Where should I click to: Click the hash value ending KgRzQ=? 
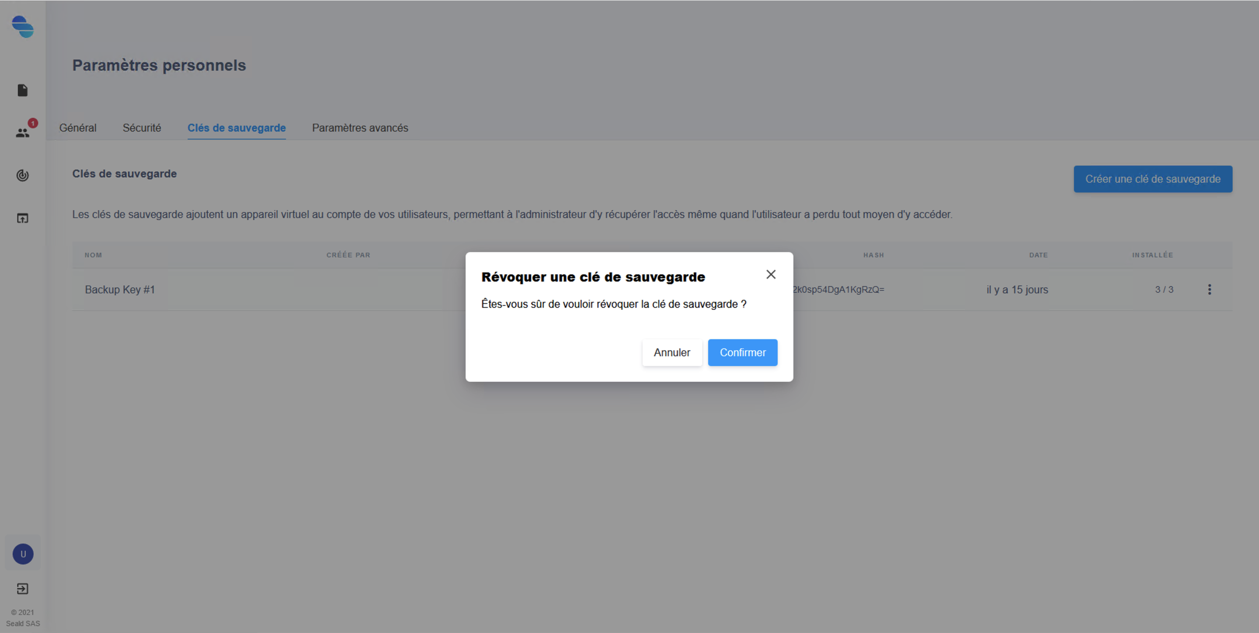pos(839,290)
